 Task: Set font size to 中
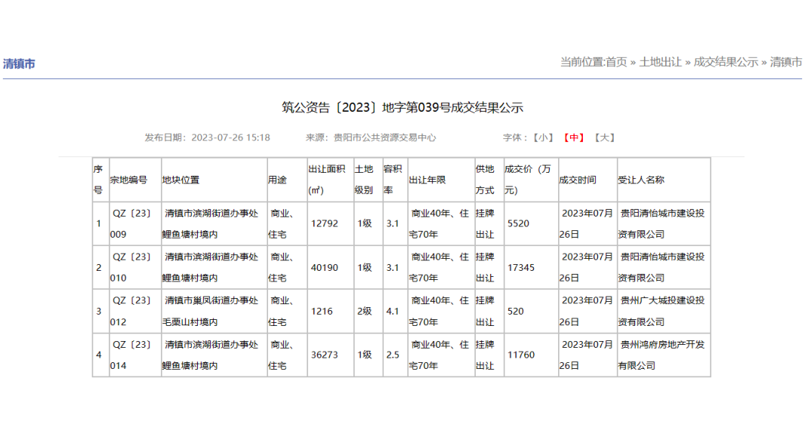574,137
